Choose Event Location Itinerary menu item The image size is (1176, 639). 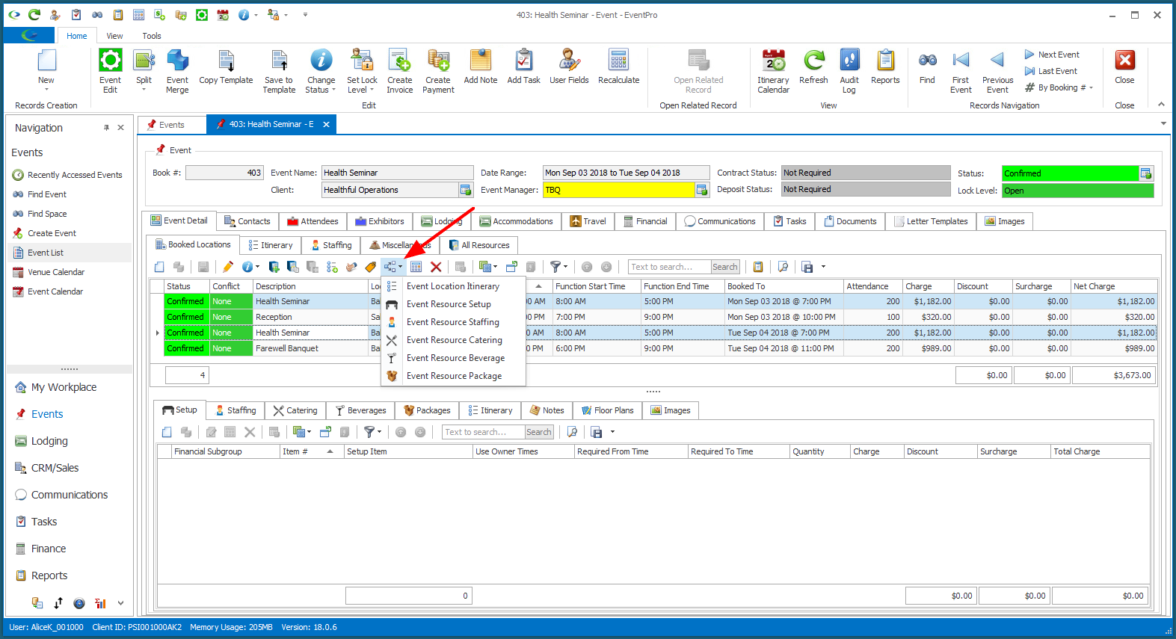point(453,286)
